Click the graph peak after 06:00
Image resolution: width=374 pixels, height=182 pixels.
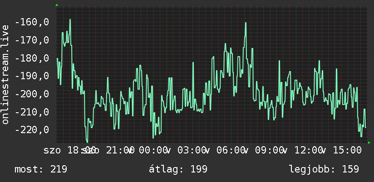click(x=246, y=23)
